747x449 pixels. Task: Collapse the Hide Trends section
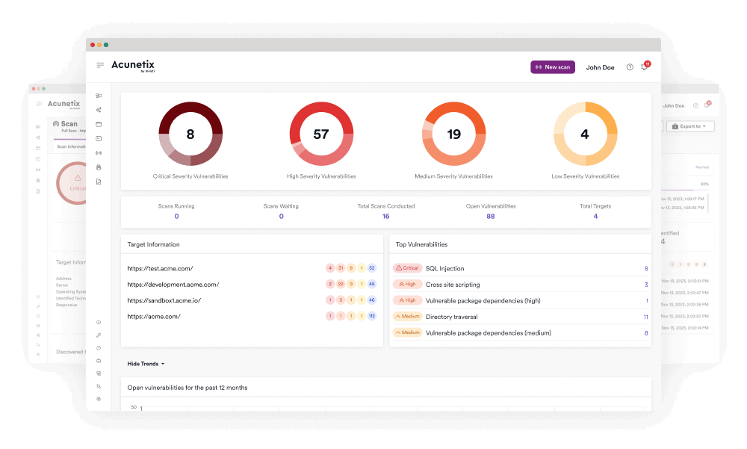pyautogui.click(x=146, y=364)
